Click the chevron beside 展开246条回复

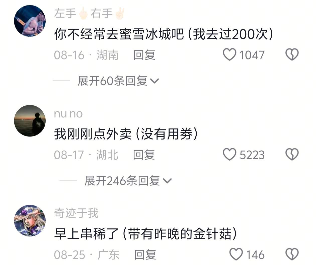click(167, 181)
